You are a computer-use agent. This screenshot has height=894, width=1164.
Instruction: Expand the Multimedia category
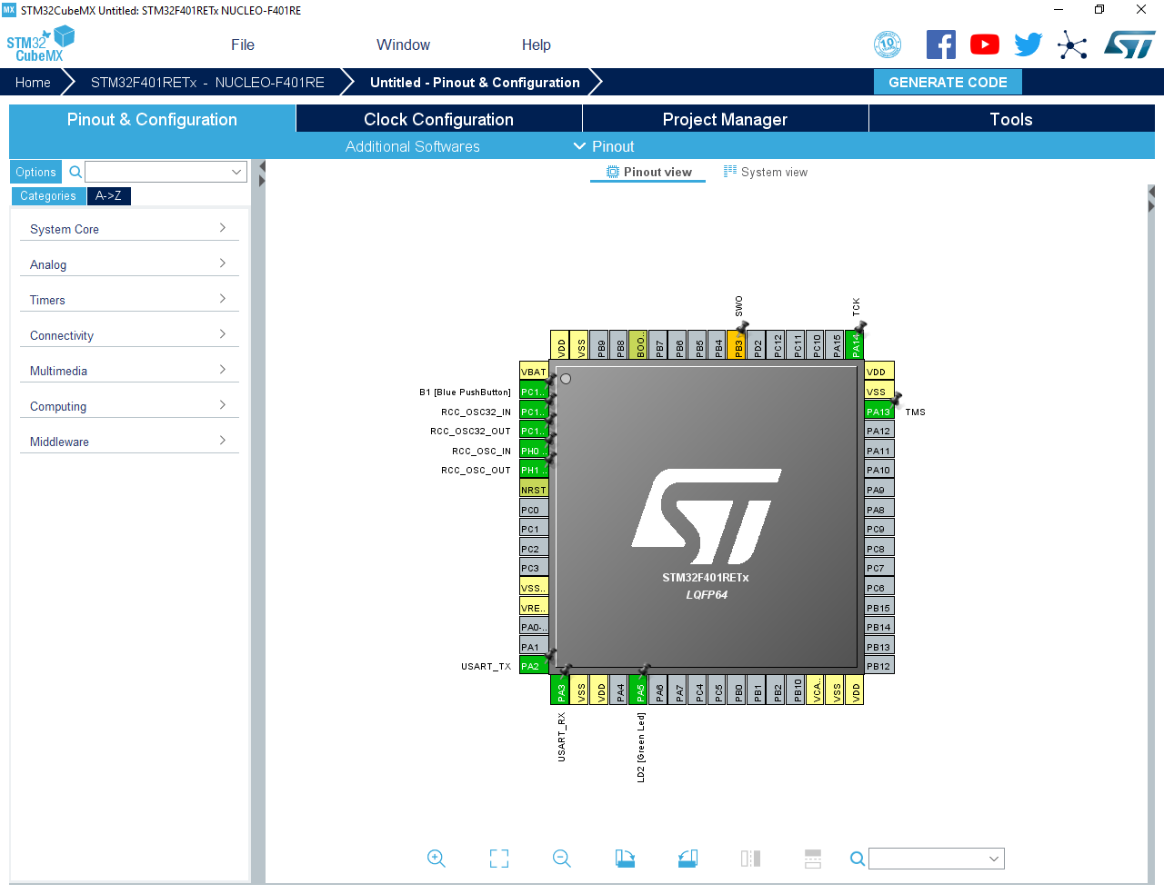(x=129, y=371)
